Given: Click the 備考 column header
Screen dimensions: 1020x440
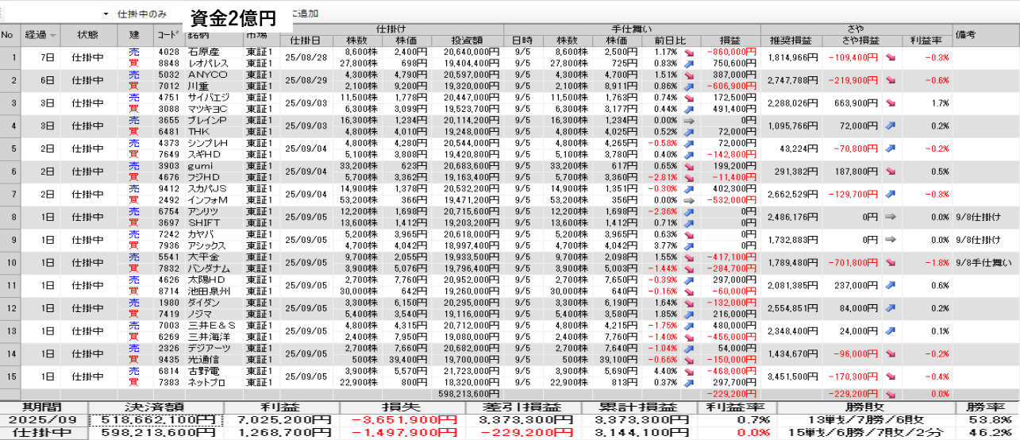Looking at the screenshot, I should click(965, 35).
